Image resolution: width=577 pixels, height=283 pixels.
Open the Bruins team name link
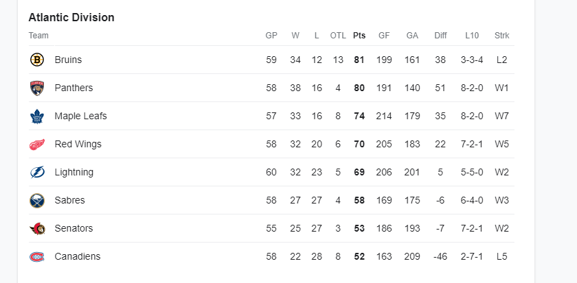(68, 60)
